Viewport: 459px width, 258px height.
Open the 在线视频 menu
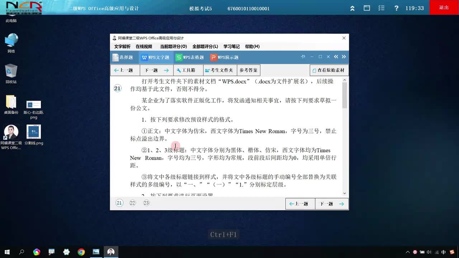click(x=144, y=47)
